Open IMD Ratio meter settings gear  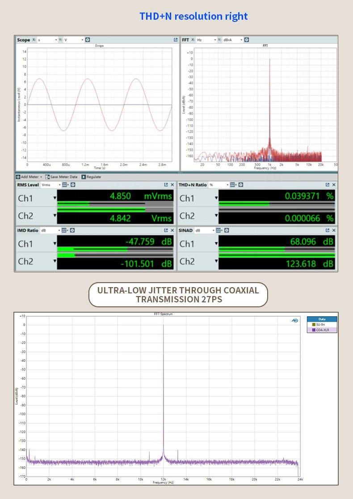[x=72, y=230]
